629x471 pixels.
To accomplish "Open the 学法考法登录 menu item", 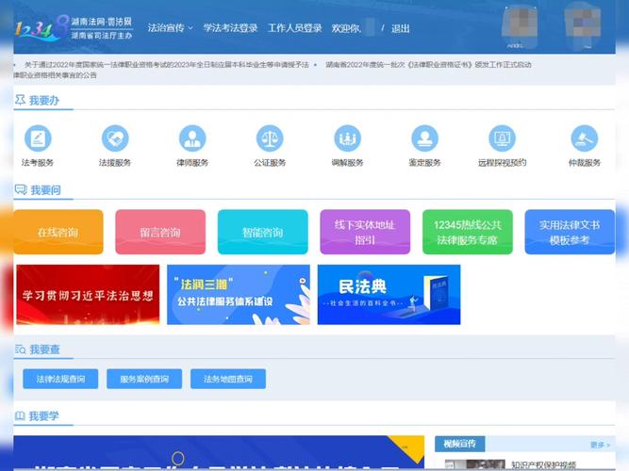I will pos(230,28).
